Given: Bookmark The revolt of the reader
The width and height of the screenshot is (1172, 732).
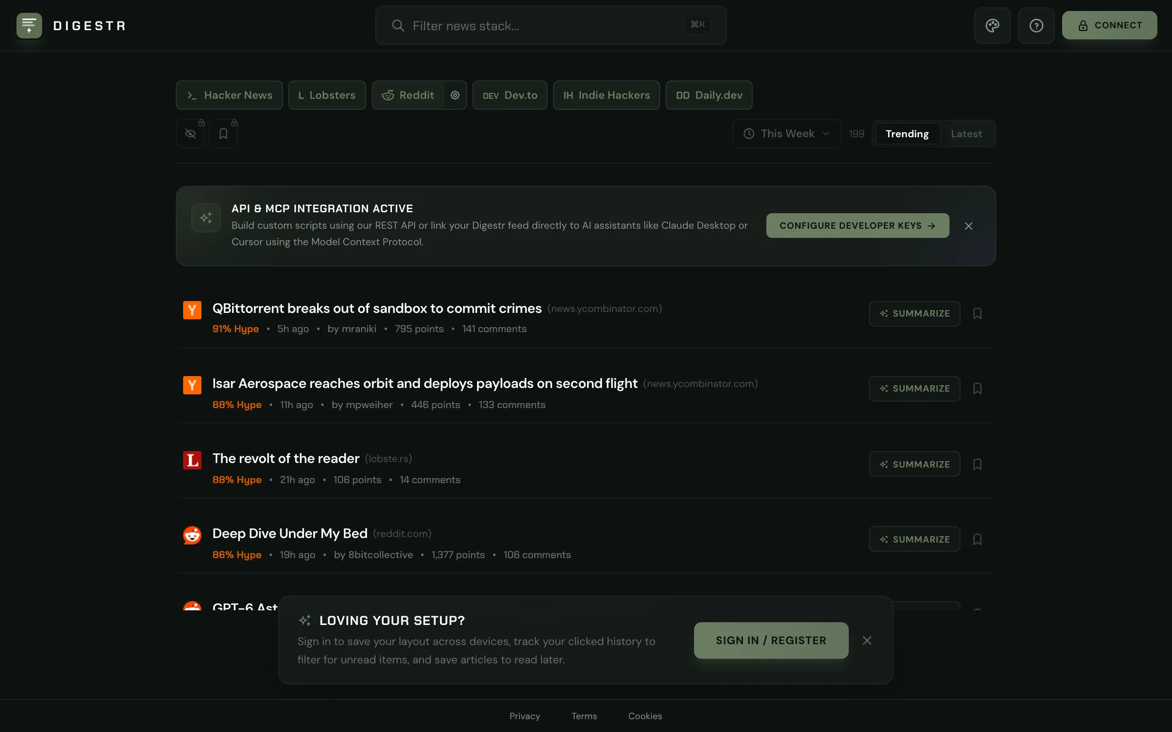Looking at the screenshot, I should click(x=977, y=464).
